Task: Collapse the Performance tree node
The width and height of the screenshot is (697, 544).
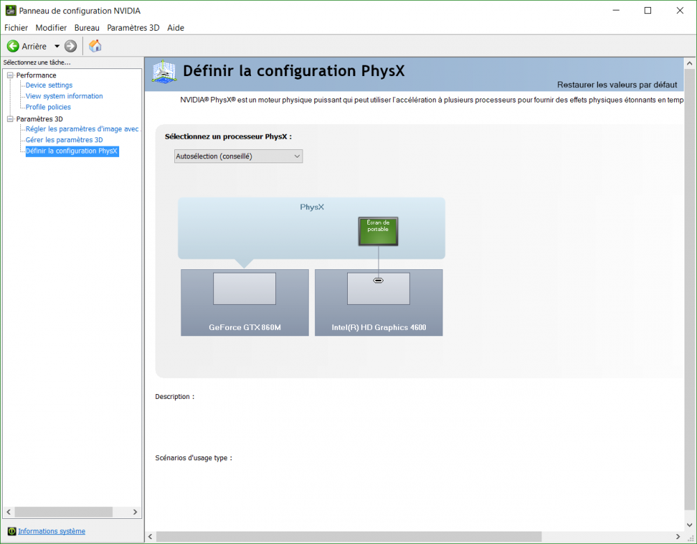Action: click(10, 75)
